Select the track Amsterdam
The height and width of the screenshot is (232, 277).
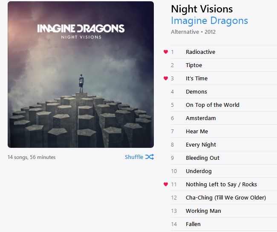[x=224, y=118]
